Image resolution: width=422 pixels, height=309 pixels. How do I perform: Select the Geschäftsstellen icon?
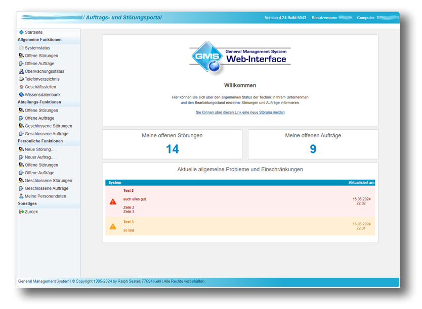point(21,87)
